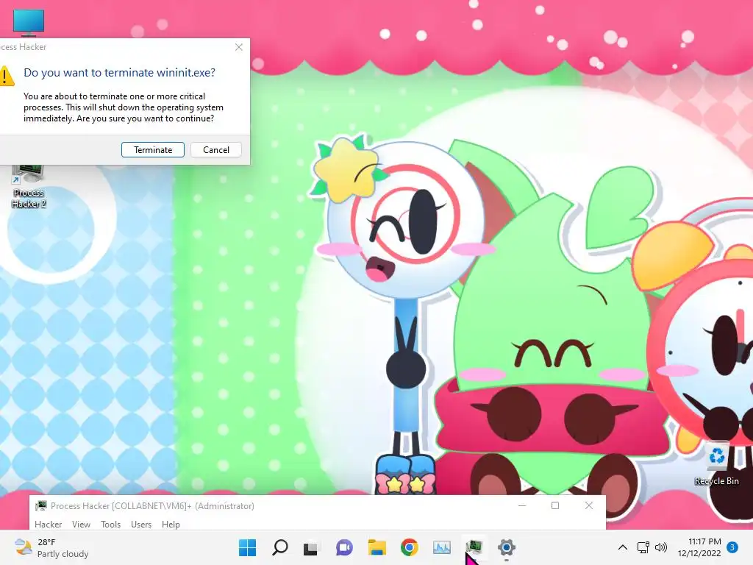Open the performance monitor taskbar icon
This screenshot has width=753, height=565.
(x=442, y=547)
